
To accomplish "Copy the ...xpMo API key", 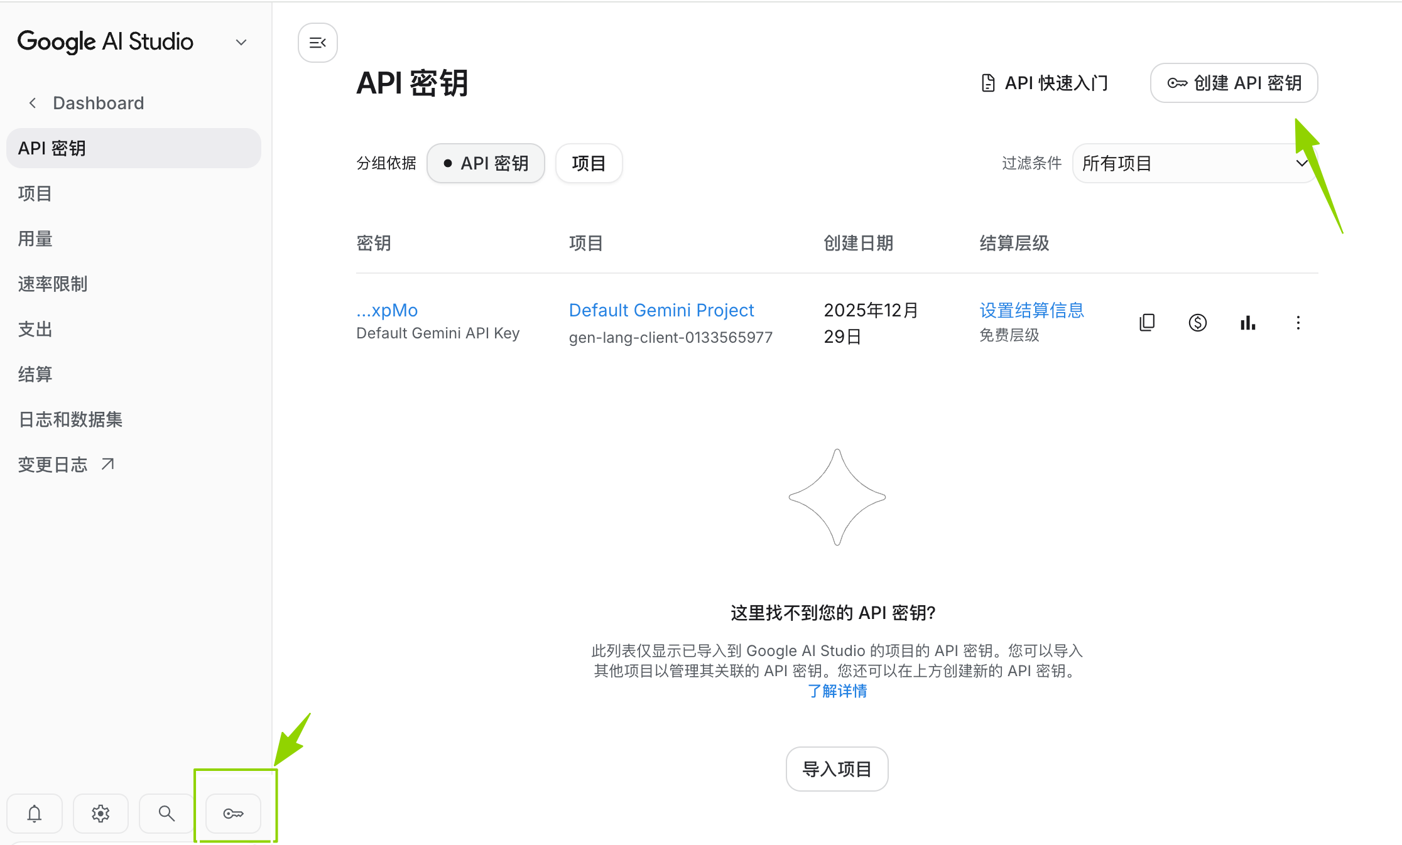I will 1147,323.
